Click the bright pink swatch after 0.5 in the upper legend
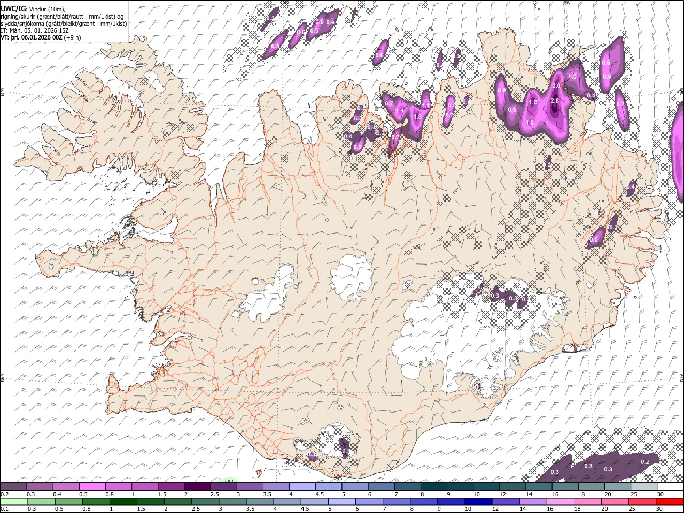 coord(92,486)
